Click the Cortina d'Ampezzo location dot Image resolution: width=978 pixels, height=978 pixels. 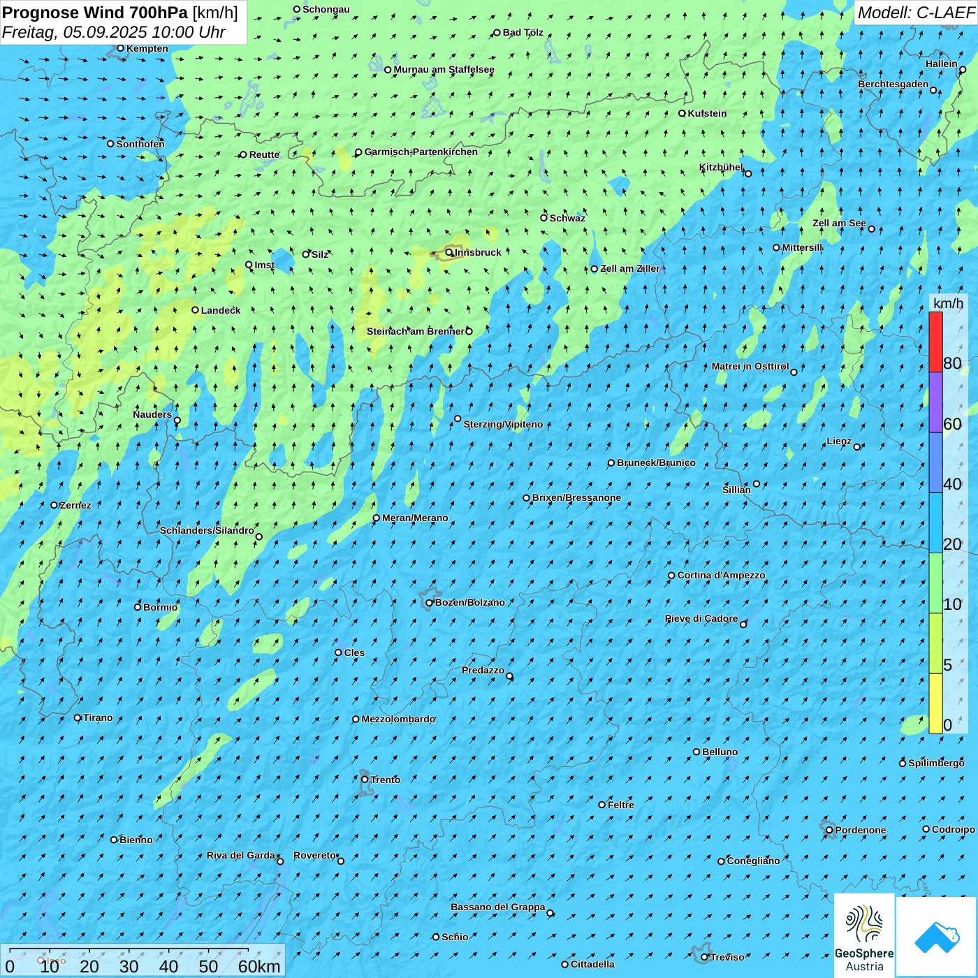coord(672,576)
